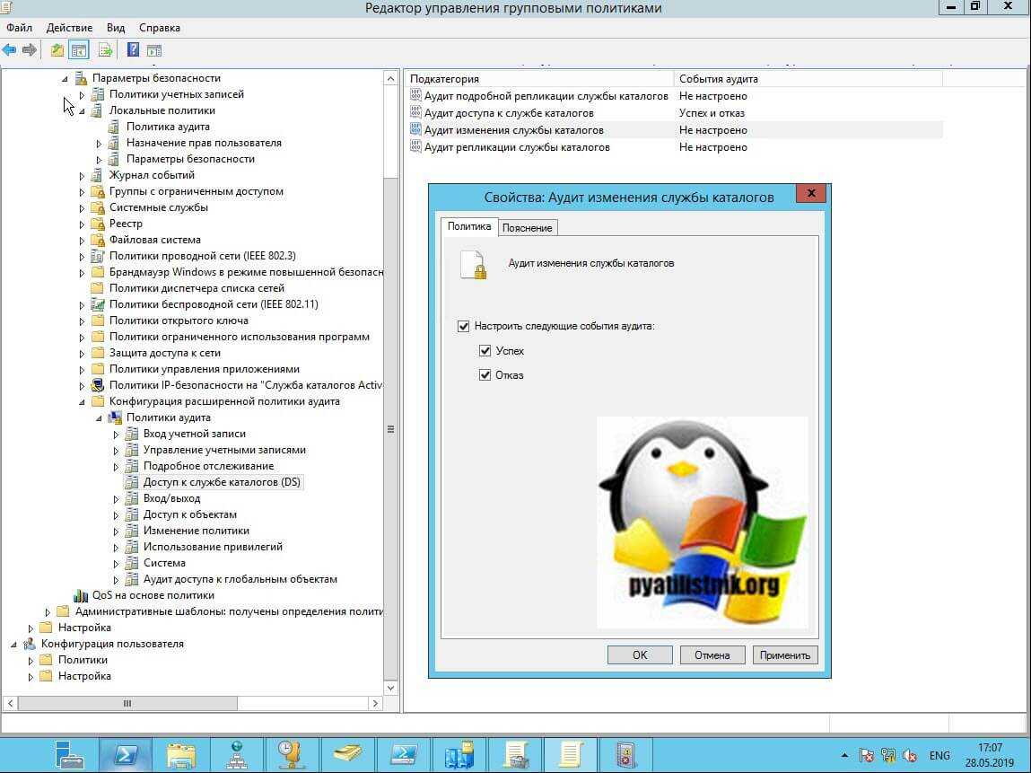Click the blue Back arrow in toolbar
Screen dimensions: 1031x773
coord(10,50)
